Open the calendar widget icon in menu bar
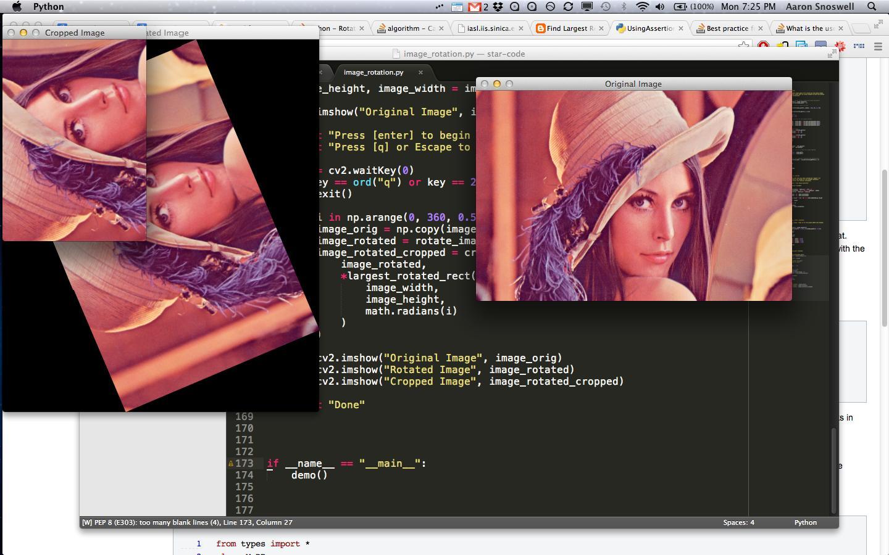889x555 pixels. pos(457,7)
